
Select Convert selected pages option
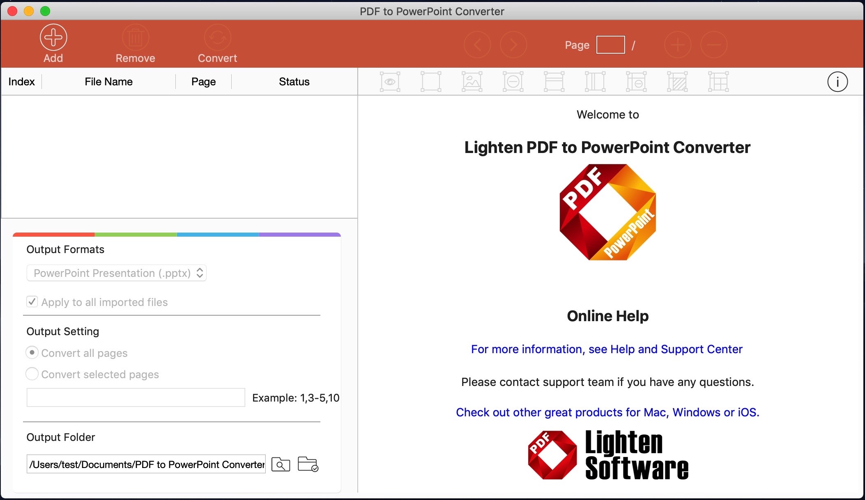(32, 374)
